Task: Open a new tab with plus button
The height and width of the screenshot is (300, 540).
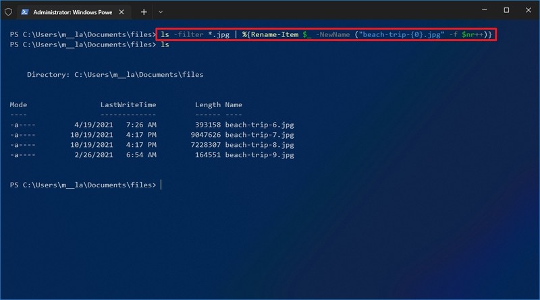Action: coord(144,11)
